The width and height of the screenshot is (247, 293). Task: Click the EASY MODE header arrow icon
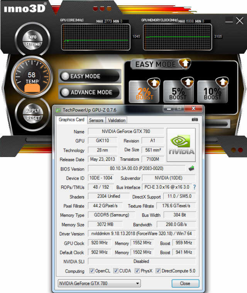point(185,63)
